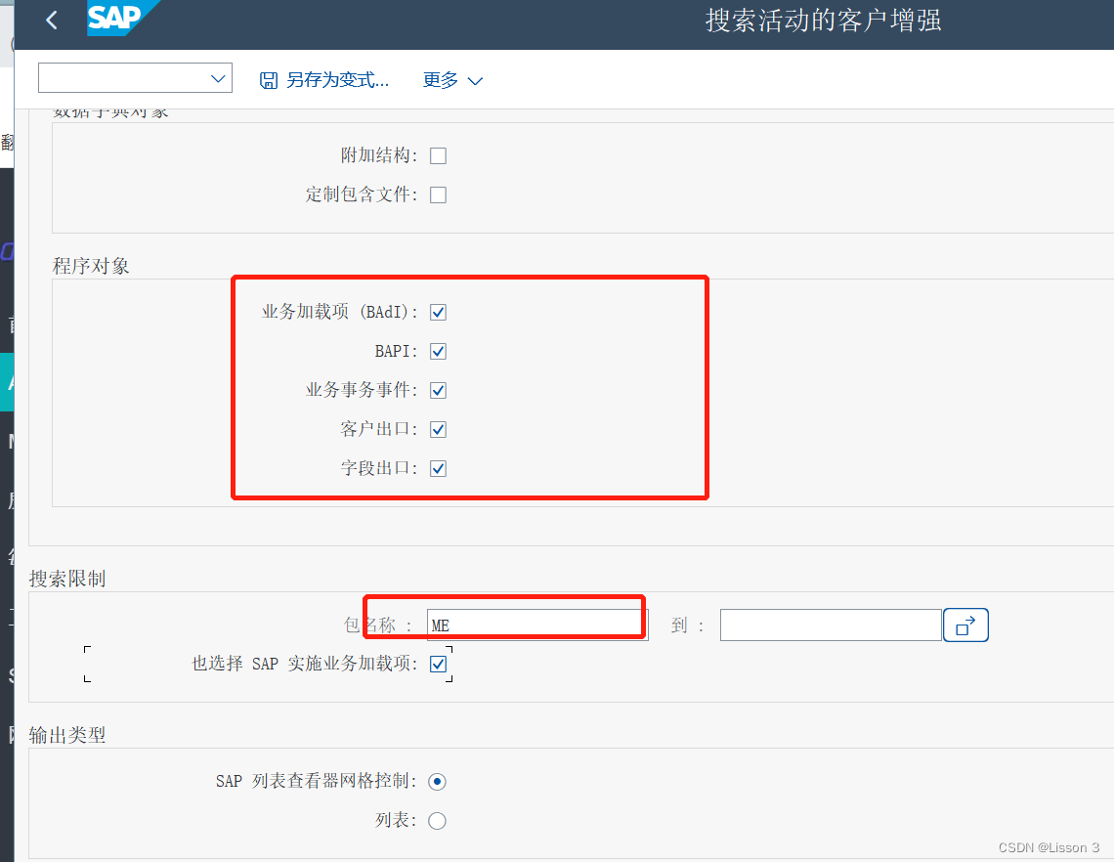This screenshot has height=862, width=1114.
Task: Uncheck 业务加载项 (BAdI) checkbox
Action: pos(439,312)
